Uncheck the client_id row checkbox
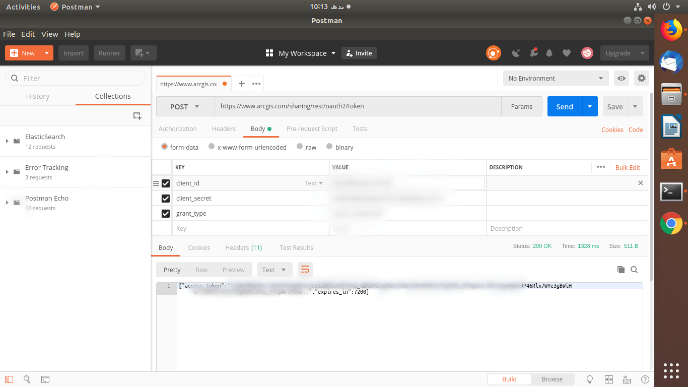The image size is (688, 387). click(166, 183)
